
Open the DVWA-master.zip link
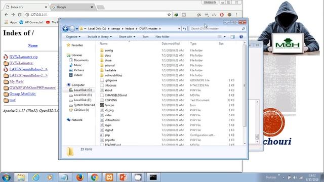[x=24, y=57]
